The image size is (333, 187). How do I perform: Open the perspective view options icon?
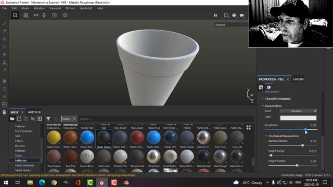[x=226, y=15]
